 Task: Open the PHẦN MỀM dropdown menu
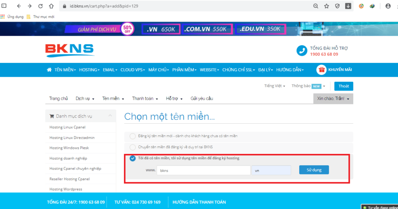184,70
